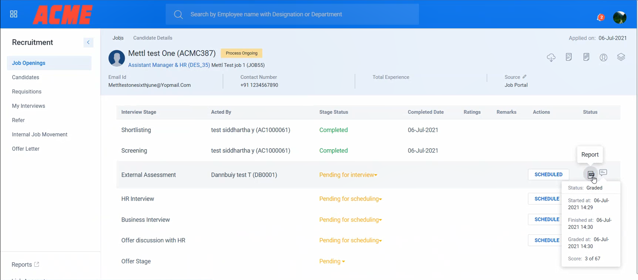
Task: Open Internal Job Movement in sidebar
Action: (40, 134)
